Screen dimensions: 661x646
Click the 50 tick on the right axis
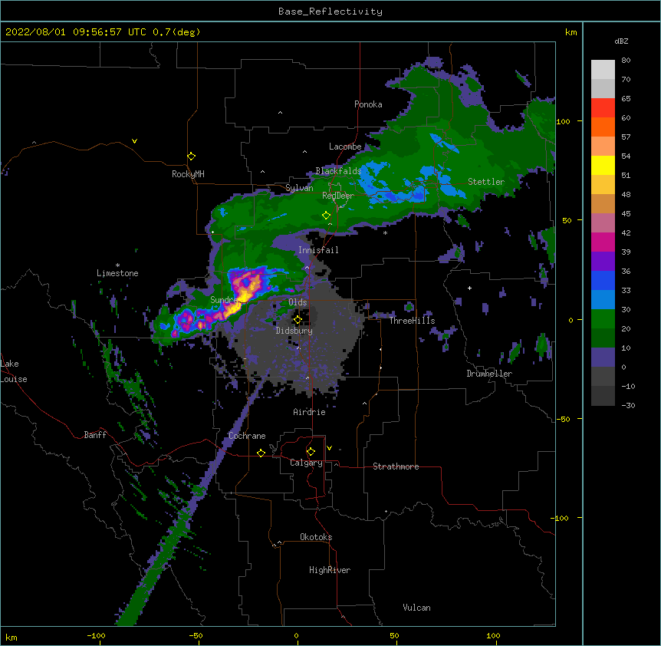click(x=567, y=220)
